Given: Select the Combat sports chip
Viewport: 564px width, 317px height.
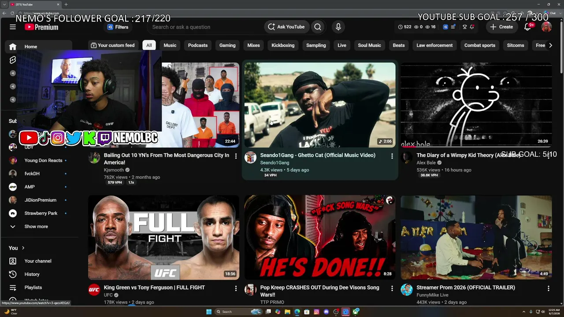Looking at the screenshot, I should click(x=480, y=45).
